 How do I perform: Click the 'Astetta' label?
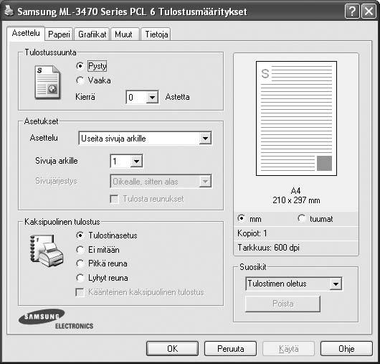tap(177, 97)
